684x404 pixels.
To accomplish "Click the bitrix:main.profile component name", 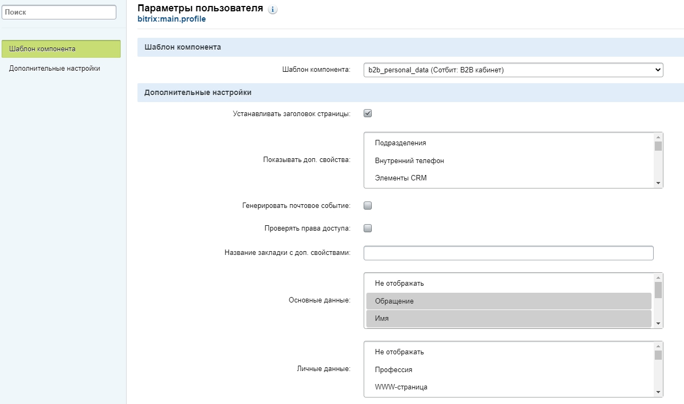I will coord(172,19).
